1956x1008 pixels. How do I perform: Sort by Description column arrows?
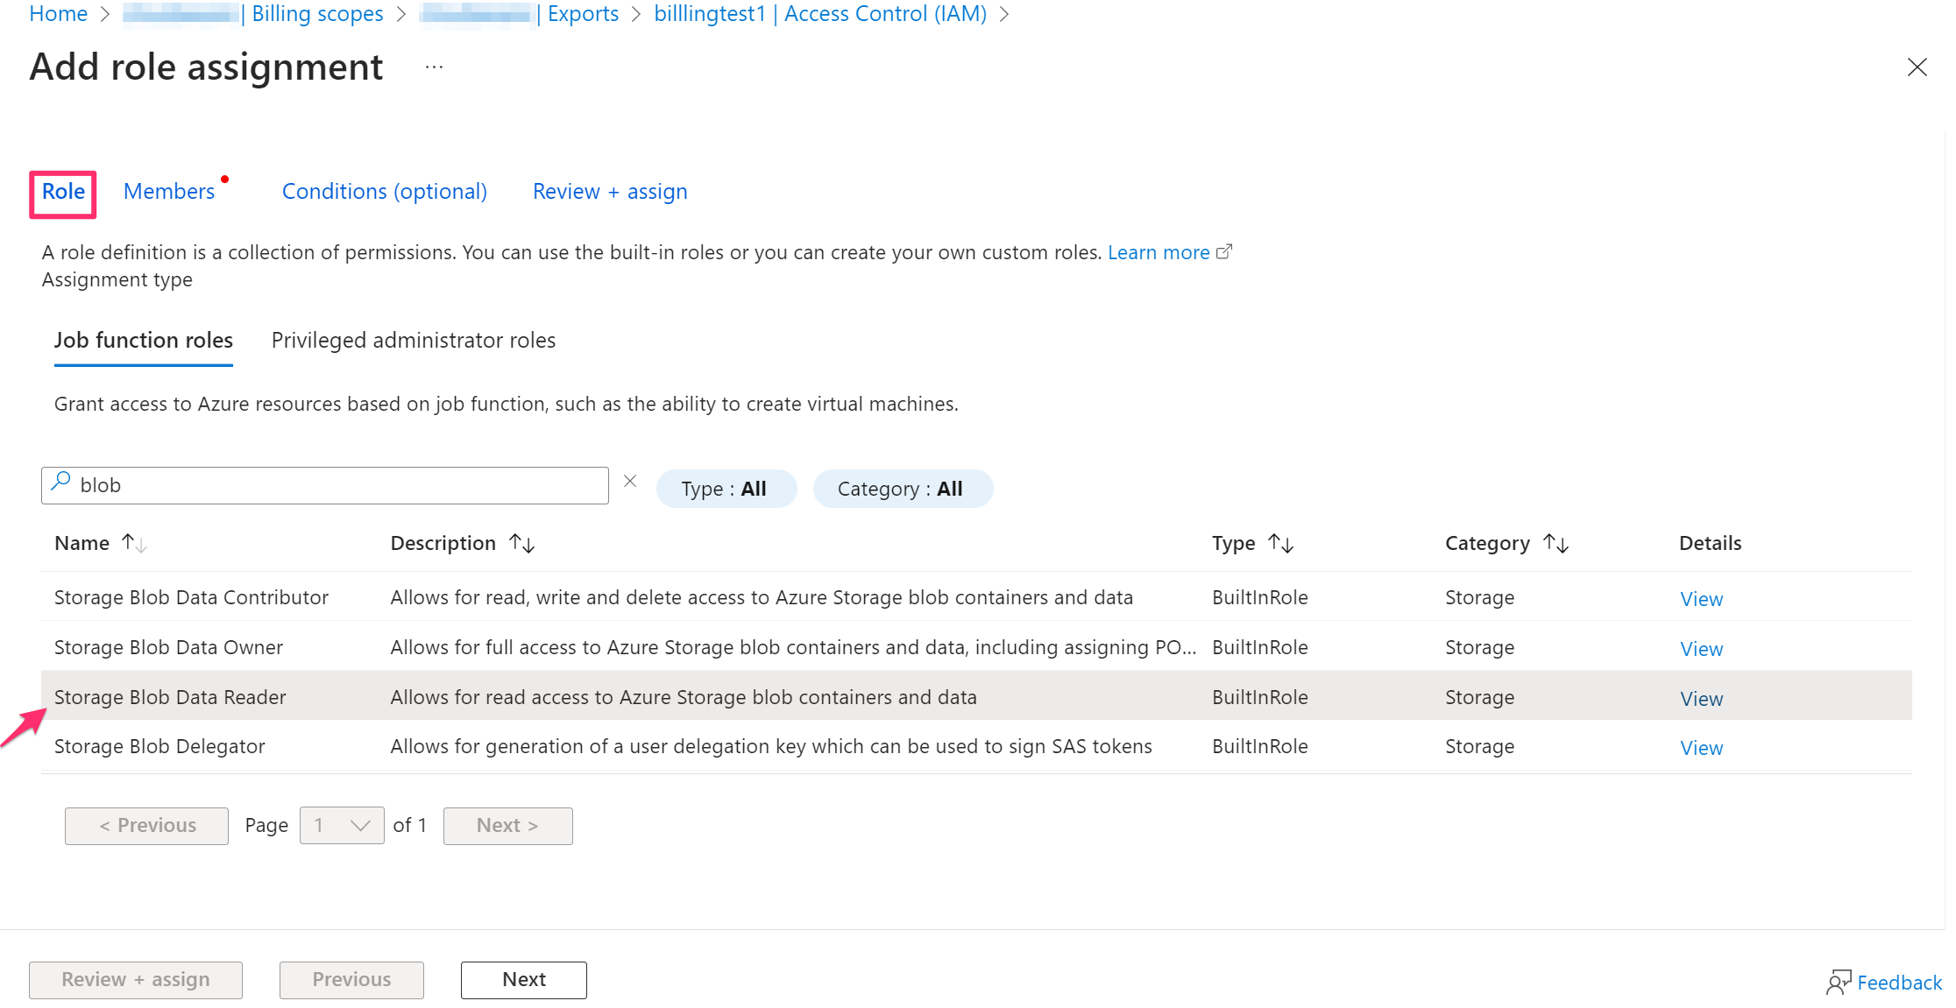pyautogui.click(x=522, y=543)
